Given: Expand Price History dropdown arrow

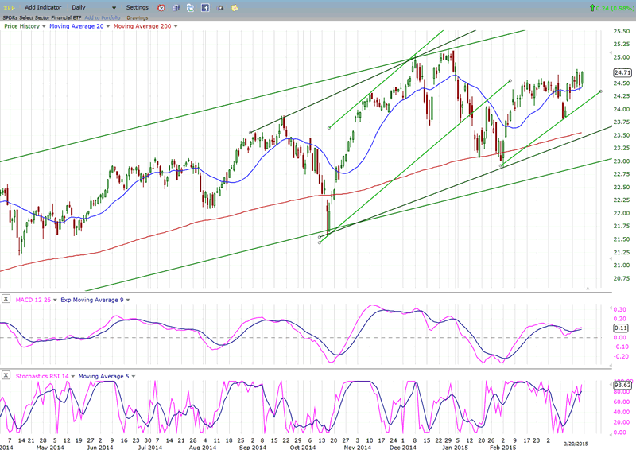Looking at the screenshot, I should click(x=44, y=26).
